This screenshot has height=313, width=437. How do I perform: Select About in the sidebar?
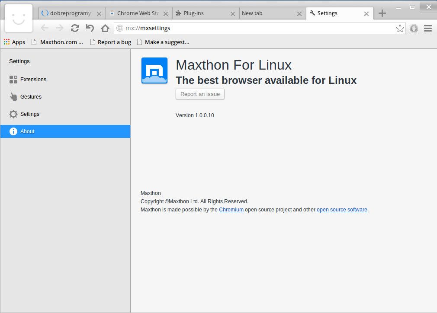(x=65, y=131)
